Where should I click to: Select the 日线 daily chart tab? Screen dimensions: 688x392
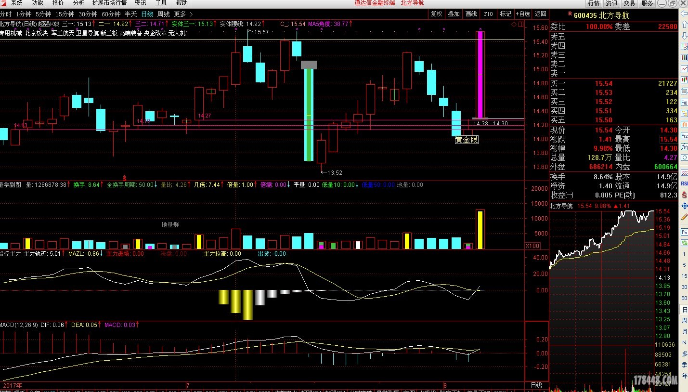pos(147,14)
